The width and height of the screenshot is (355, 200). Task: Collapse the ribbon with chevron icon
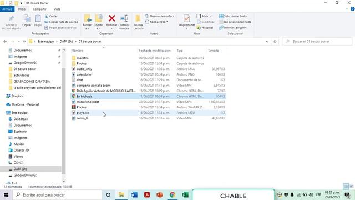(347, 9)
